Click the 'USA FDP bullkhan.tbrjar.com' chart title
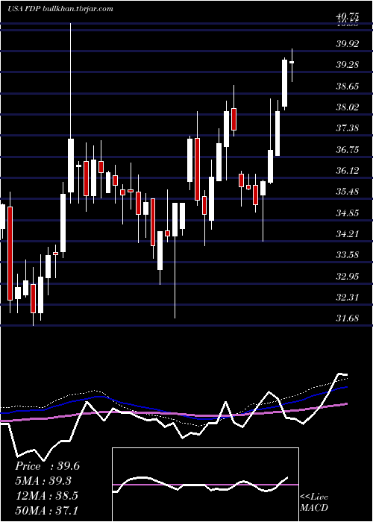The width and height of the screenshot is (373, 522). click(x=60, y=9)
